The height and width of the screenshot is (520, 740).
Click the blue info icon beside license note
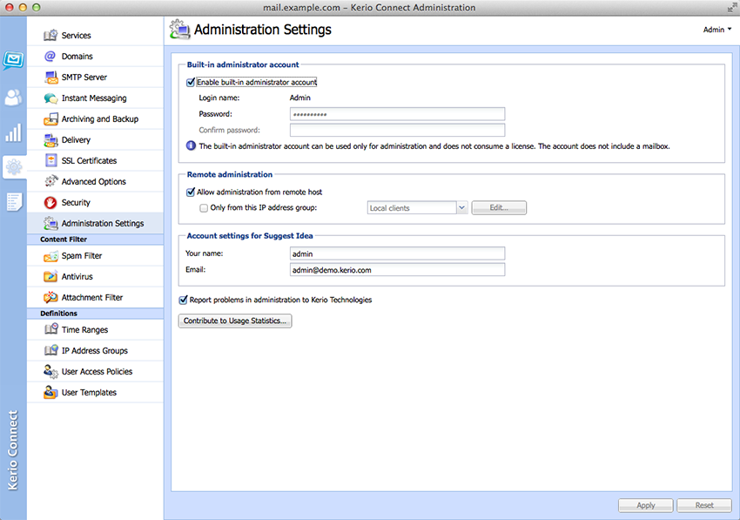click(x=192, y=146)
